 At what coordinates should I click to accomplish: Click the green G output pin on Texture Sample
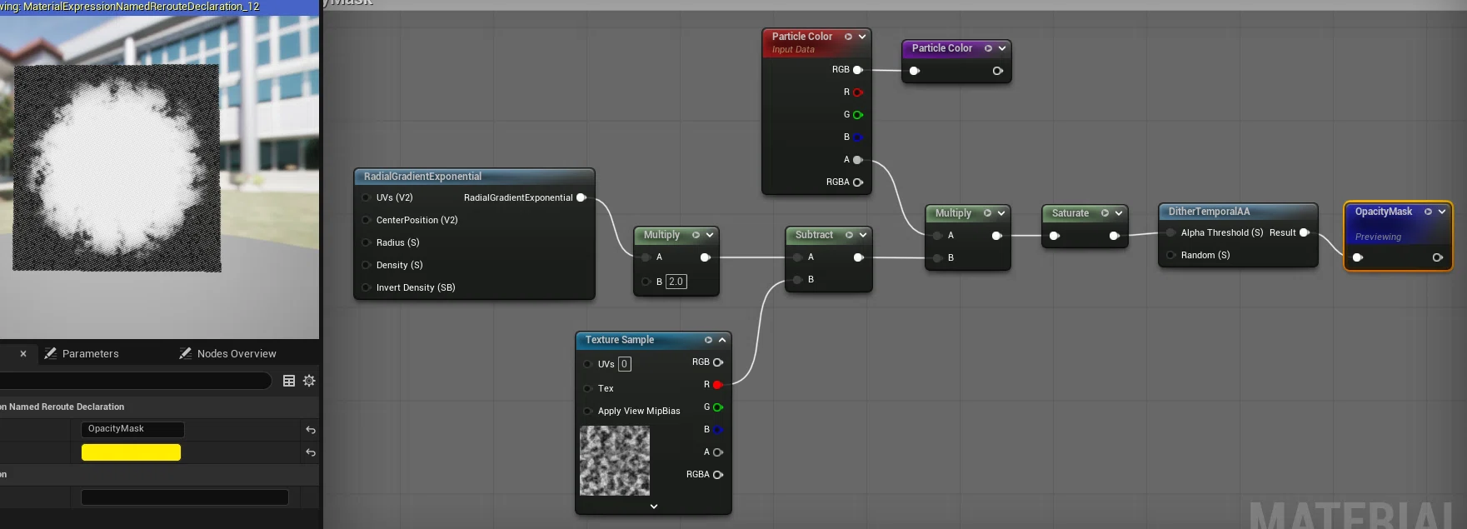(x=717, y=407)
